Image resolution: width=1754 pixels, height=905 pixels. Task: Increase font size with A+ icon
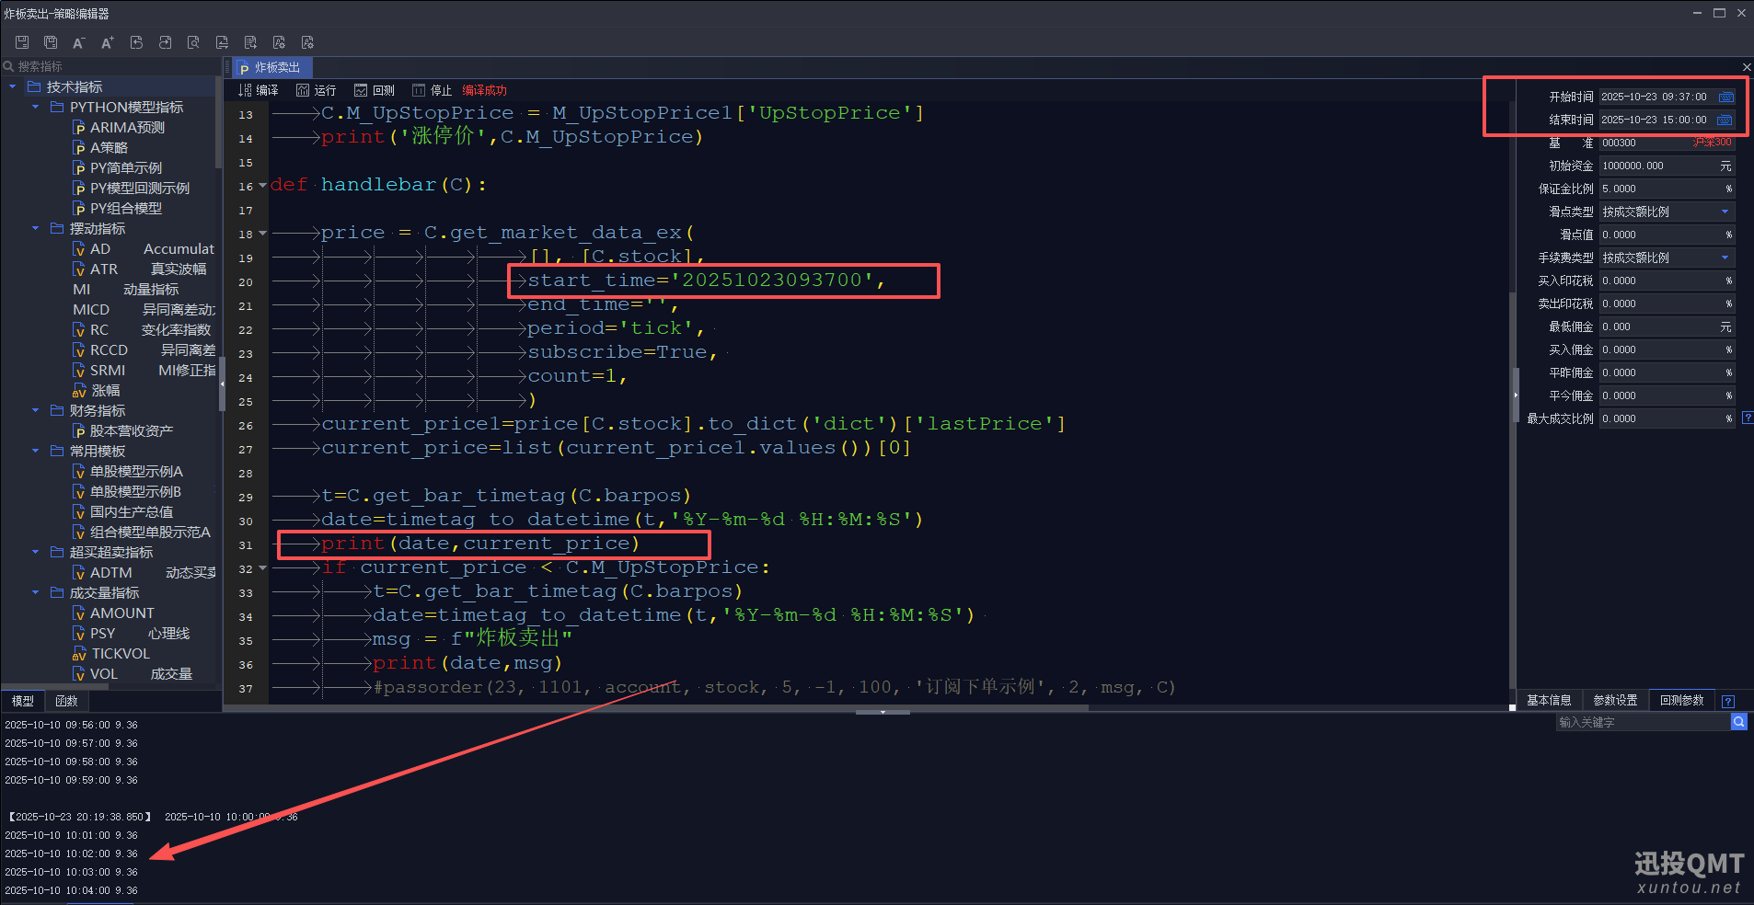click(x=108, y=42)
